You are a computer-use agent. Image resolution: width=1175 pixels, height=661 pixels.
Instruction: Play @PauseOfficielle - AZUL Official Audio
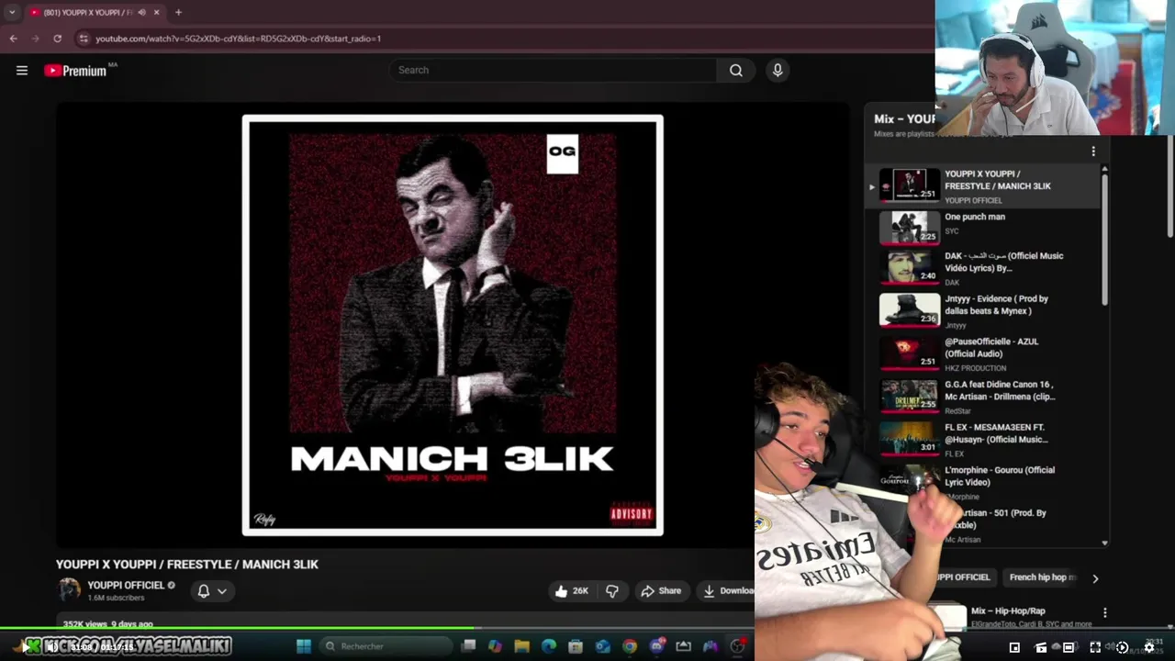(982, 353)
